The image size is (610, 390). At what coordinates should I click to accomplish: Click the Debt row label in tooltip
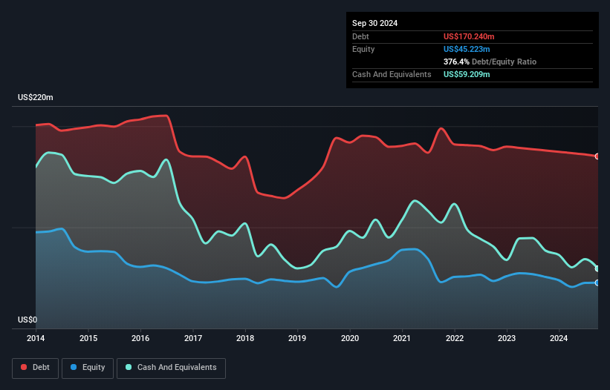(360, 36)
